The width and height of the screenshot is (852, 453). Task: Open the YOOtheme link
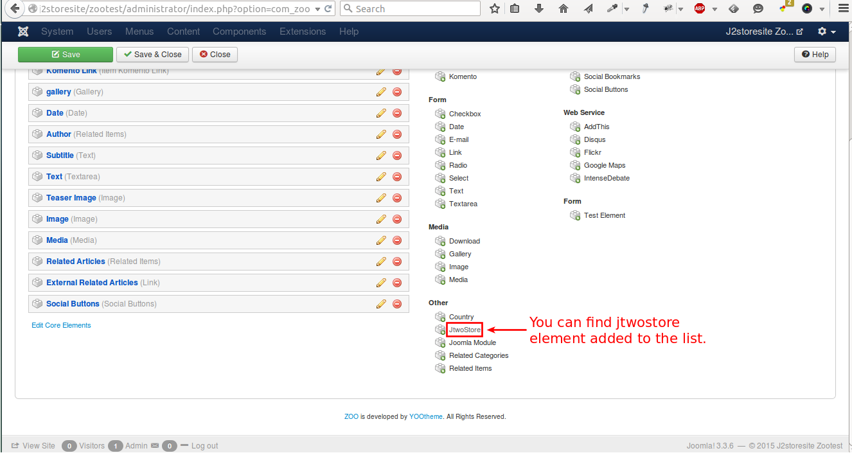[x=426, y=416]
